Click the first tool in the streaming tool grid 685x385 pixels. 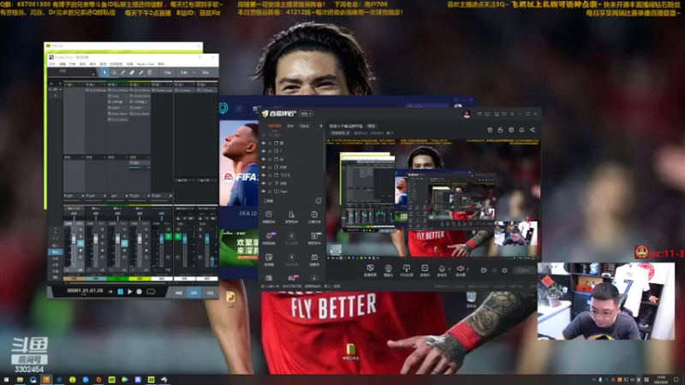pos(269,215)
